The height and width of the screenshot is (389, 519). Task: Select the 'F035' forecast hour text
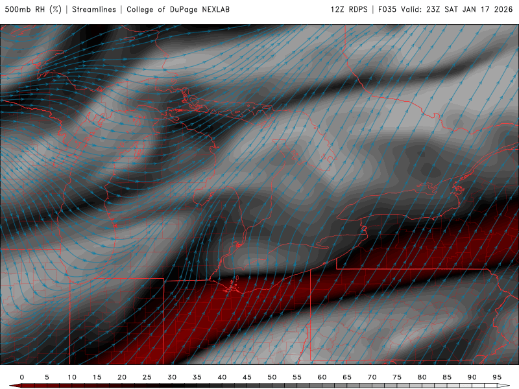[387, 10]
